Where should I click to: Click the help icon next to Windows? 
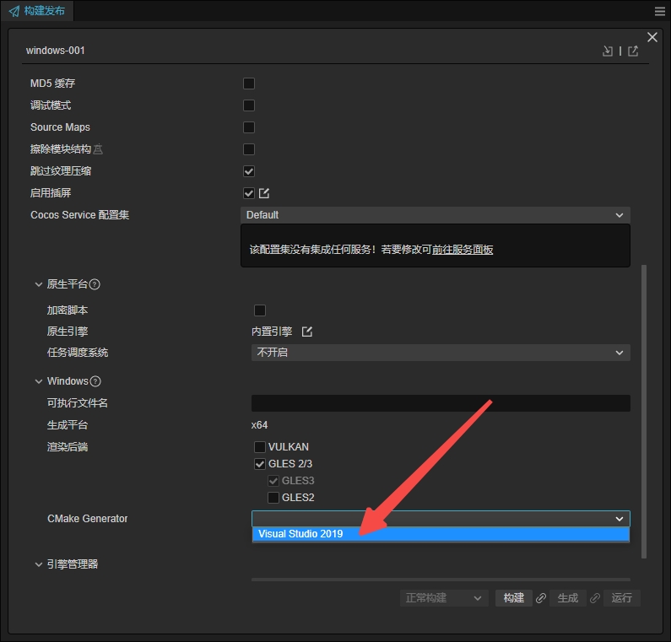click(x=96, y=381)
